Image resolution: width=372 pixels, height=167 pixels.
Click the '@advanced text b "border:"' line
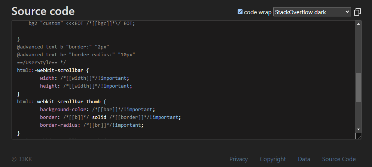(63, 47)
